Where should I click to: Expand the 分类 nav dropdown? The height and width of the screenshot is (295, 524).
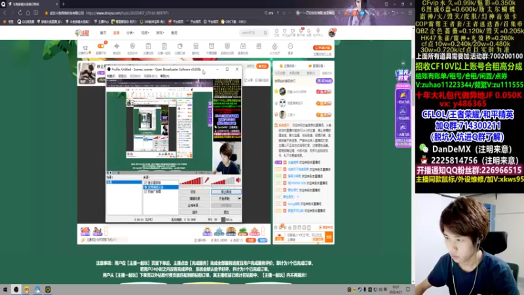pyautogui.click(x=130, y=33)
